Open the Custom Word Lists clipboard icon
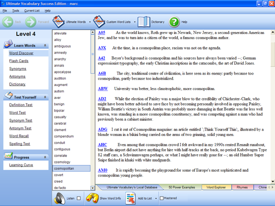275x206 pixels. click(99, 21)
